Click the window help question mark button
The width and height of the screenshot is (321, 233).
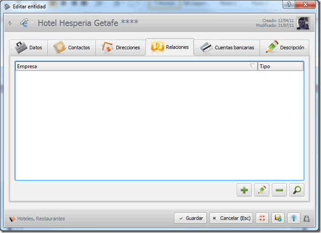[x=289, y=4]
